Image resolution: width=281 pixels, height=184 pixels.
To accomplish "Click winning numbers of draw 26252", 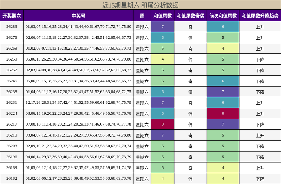I will (78, 70).
